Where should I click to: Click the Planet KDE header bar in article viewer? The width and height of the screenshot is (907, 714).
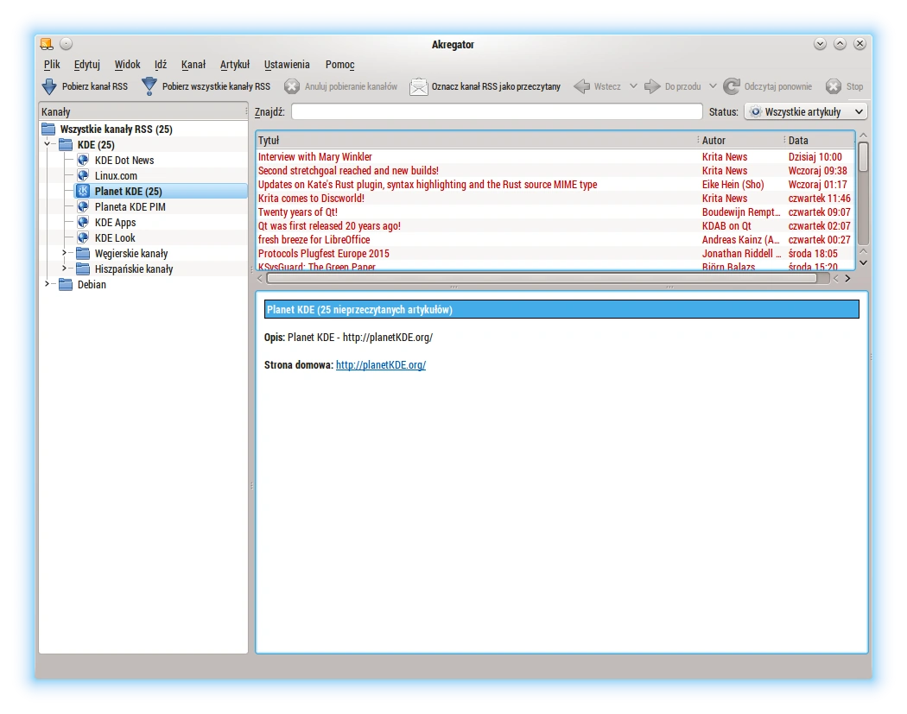click(x=561, y=309)
